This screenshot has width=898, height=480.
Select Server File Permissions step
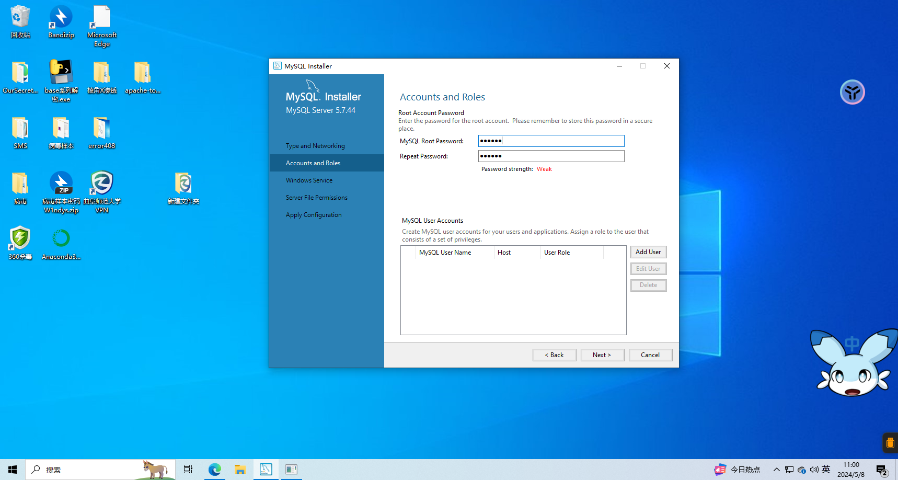[x=316, y=198]
